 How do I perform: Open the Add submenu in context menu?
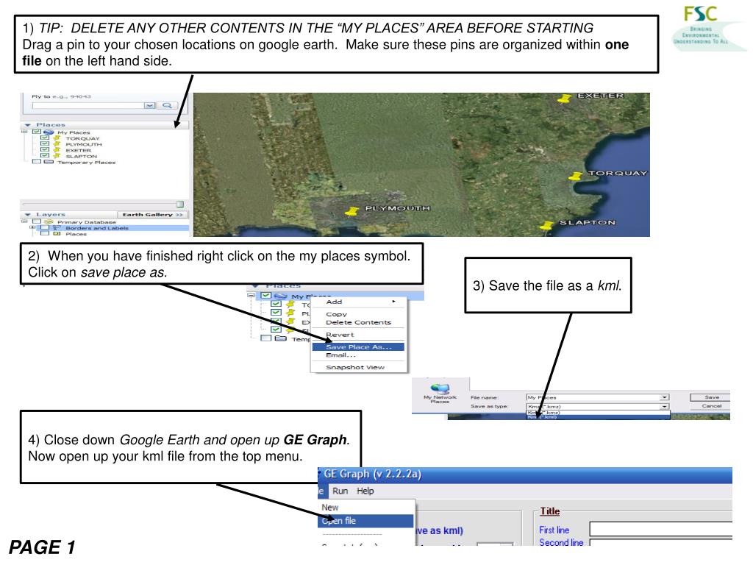(x=359, y=302)
